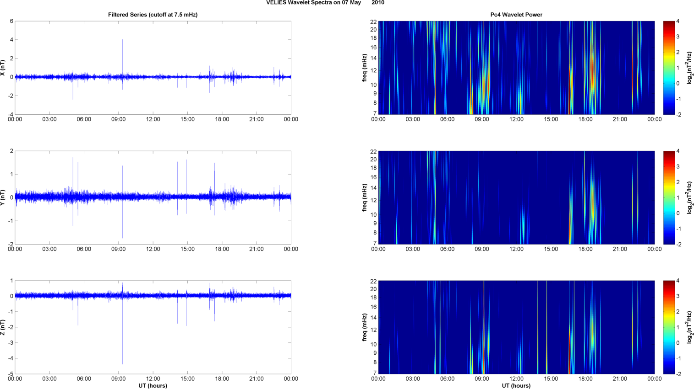This screenshot has height=389, width=694.
Task: Click the colorbar of the top spectrogram
Action: coord(669,68)
